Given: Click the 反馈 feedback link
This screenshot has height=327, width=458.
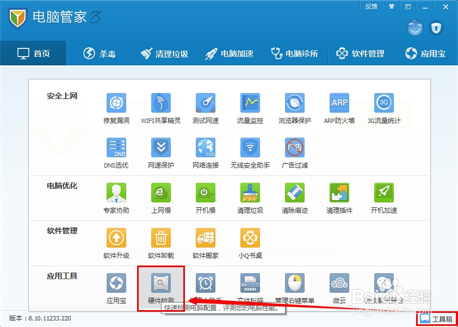Looking at the screenshot, I should [372, 7].
